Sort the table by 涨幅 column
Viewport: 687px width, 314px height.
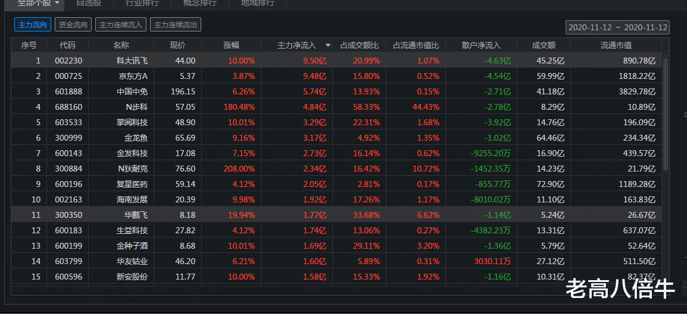[x=231, y=45]
